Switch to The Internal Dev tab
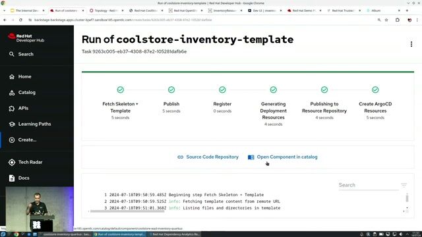Viewport: 422px width, 237px height. click(x=27, y=11)
